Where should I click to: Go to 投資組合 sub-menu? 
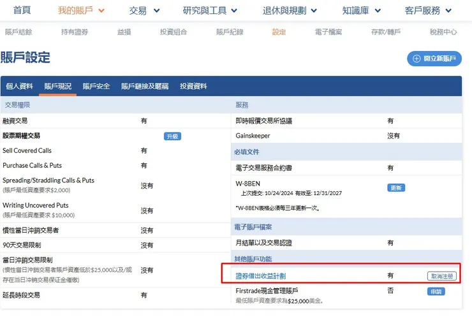pos(173,32)
